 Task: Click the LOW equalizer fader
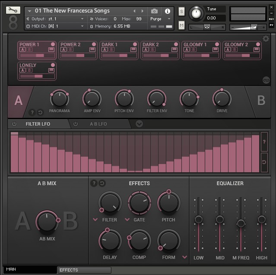pyautogui.click(x=198, y=220)
